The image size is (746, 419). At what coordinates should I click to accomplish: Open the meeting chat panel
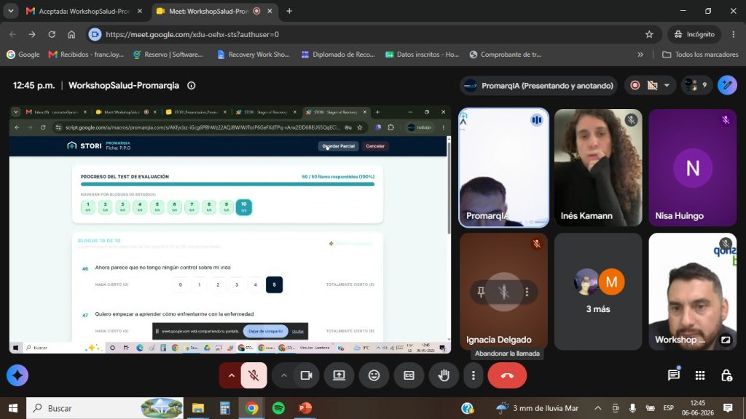click(673, 375)
